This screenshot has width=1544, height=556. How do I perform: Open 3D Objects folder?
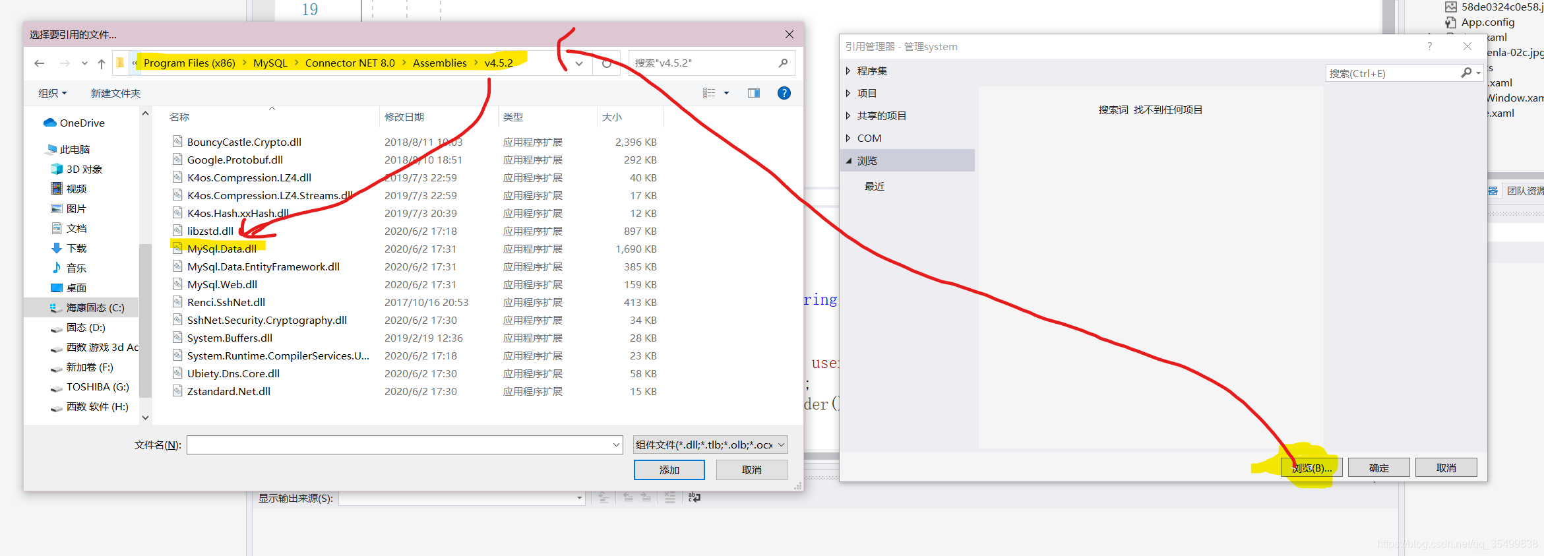click(77, 169)
